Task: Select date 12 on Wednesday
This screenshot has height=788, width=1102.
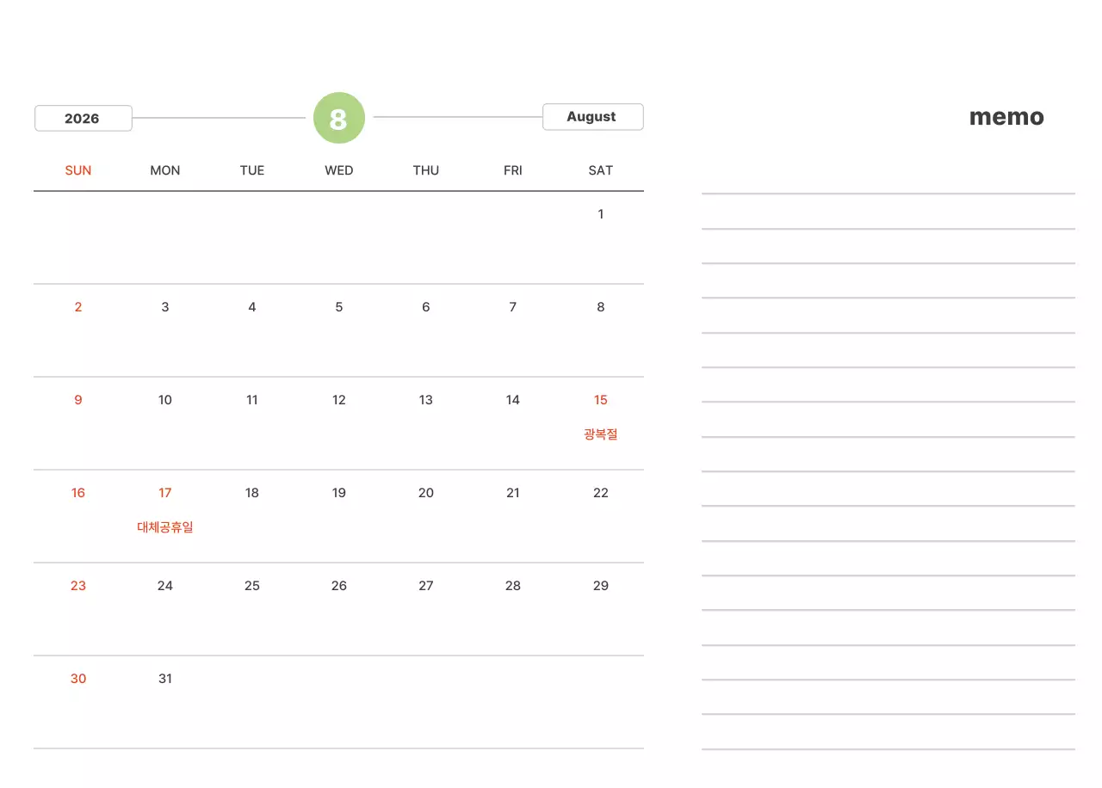Action: pos(339,400)
